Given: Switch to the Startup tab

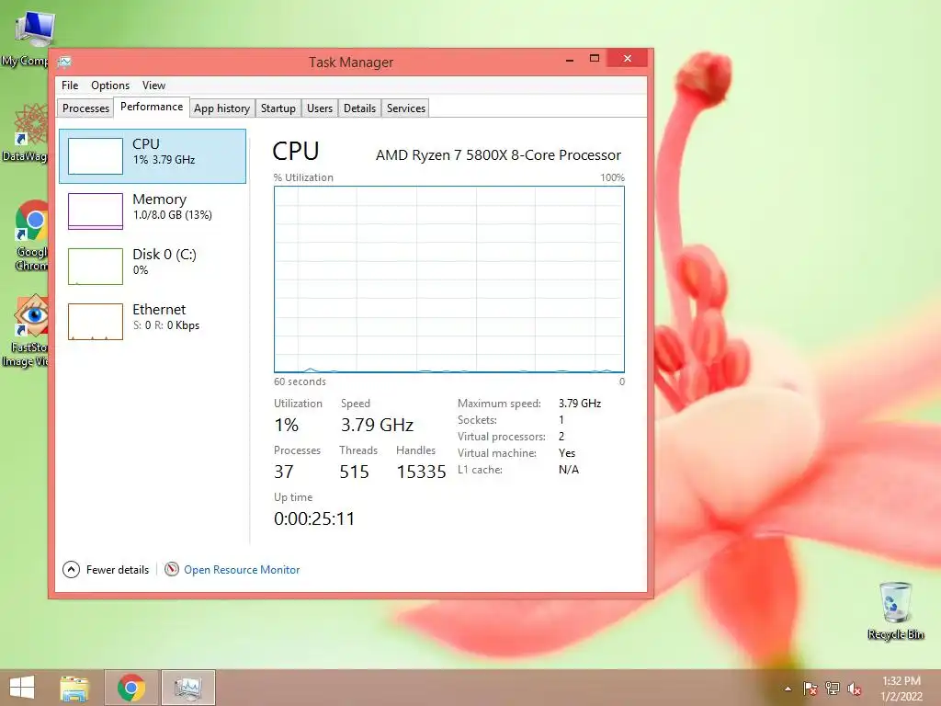Looking at the screenshot, I should tap(278, 108).
